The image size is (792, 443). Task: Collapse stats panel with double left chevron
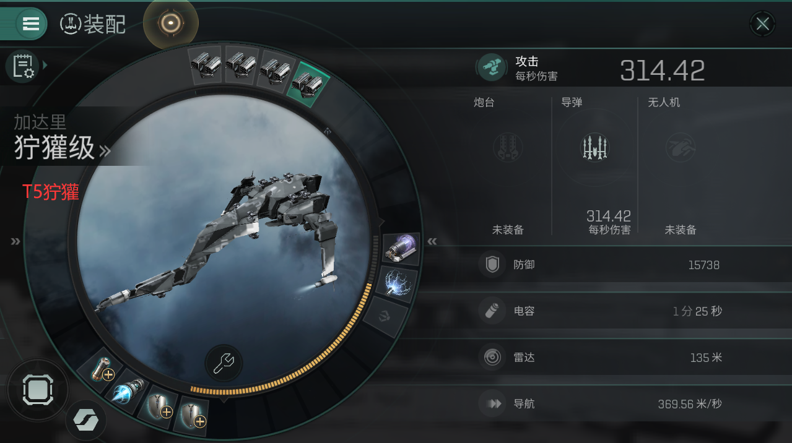(x=432, y=241)
